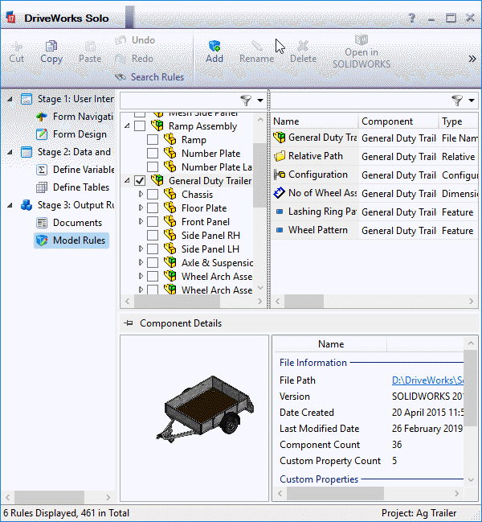Click the Custom Properties section header

coord(319,479)
